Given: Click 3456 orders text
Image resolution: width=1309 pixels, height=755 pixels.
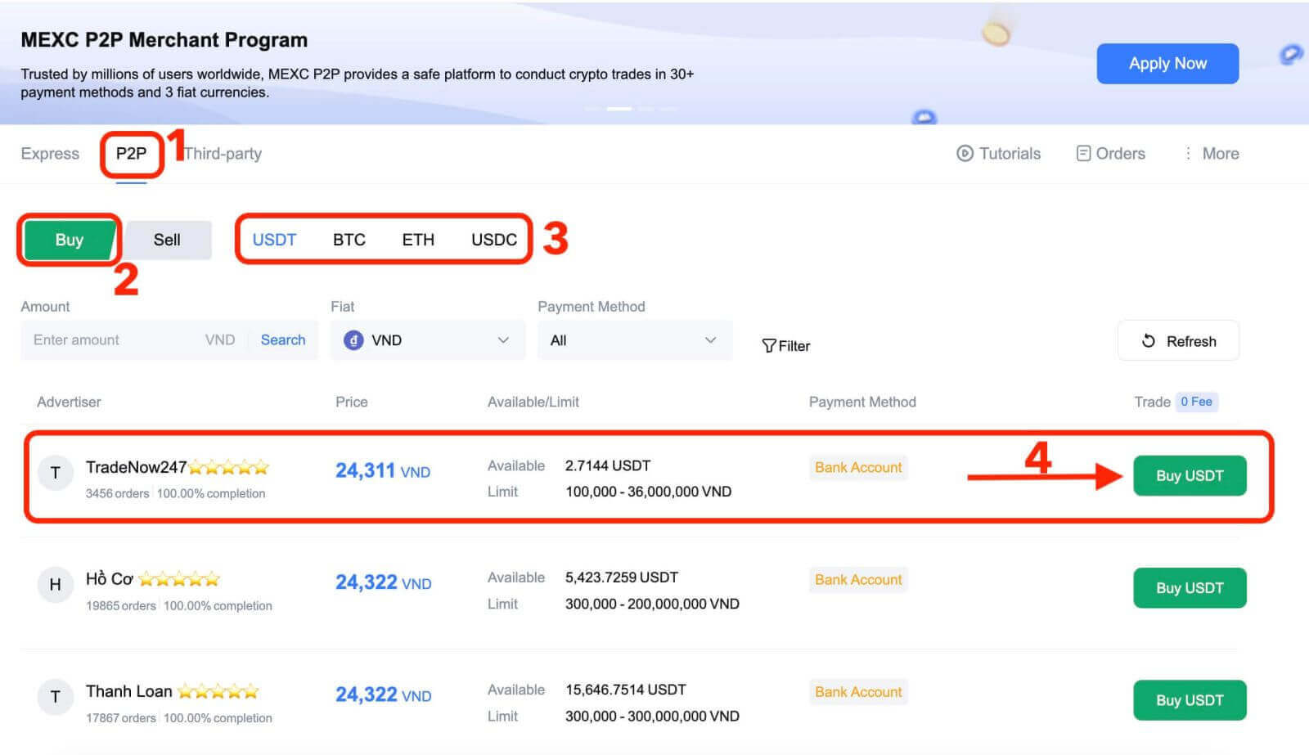Looking at the screenshot, I should tap(118, 494).
